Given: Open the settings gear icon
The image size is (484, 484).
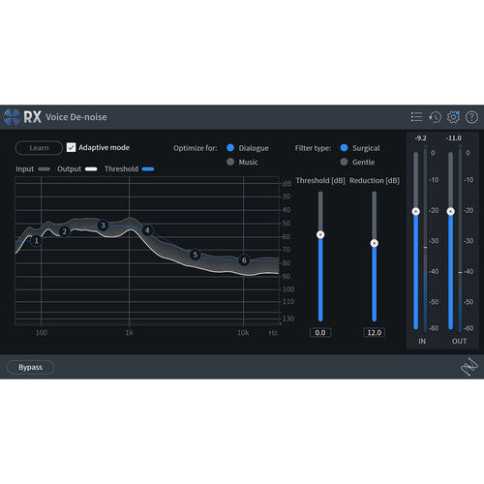Looking at the screenshot, I should pos(453,117).
